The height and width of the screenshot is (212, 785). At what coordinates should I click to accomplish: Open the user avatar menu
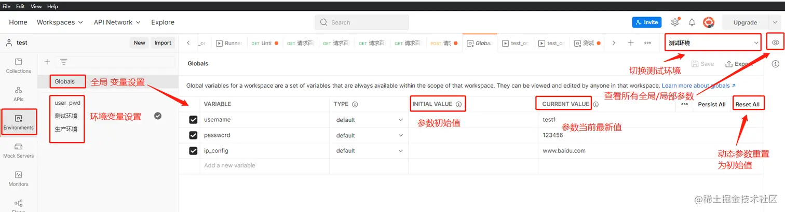[x=709, y=22]
